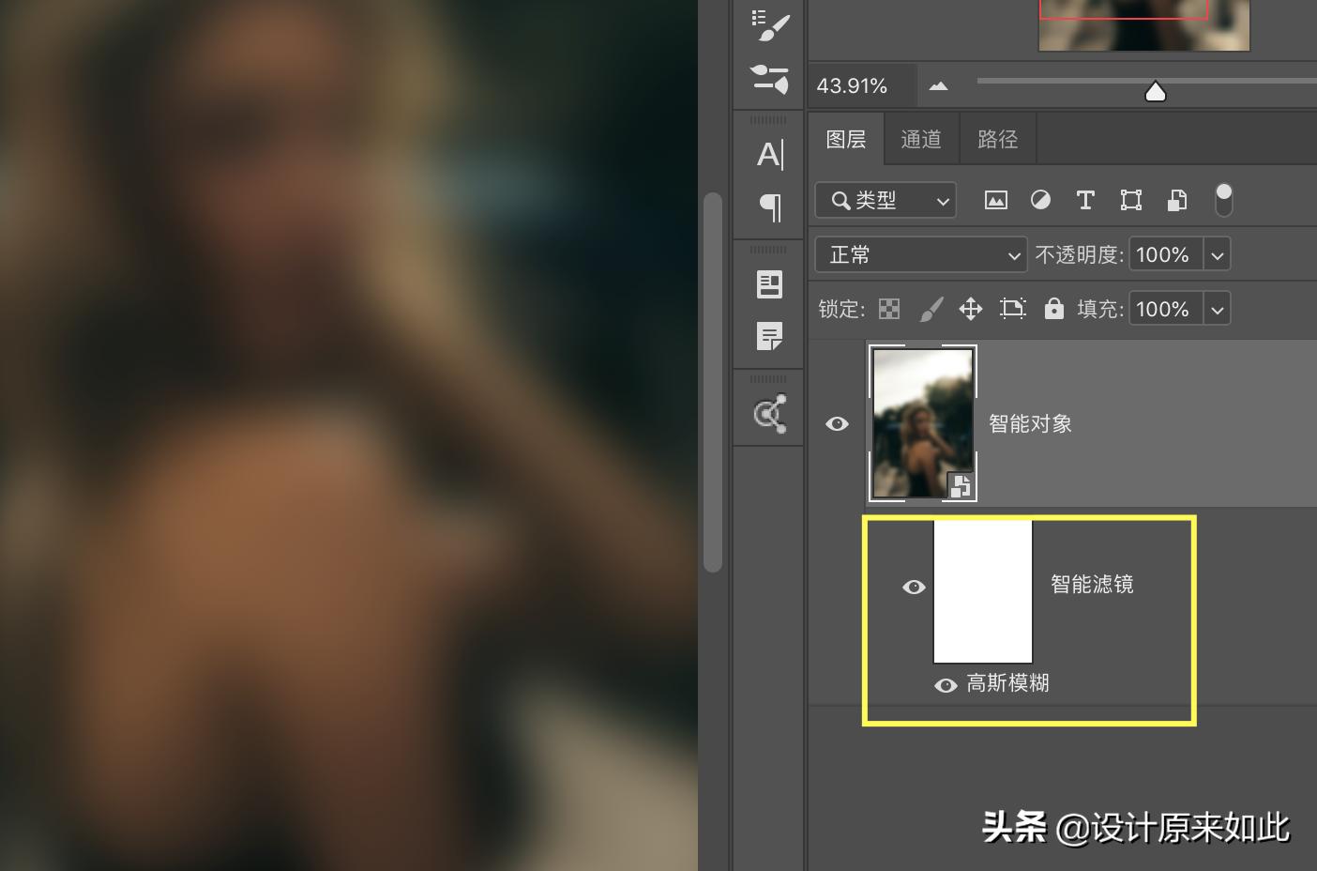1317x871 pixels.
Task: Hide the 智能对象 layer visibility eye
Action: 838,423
